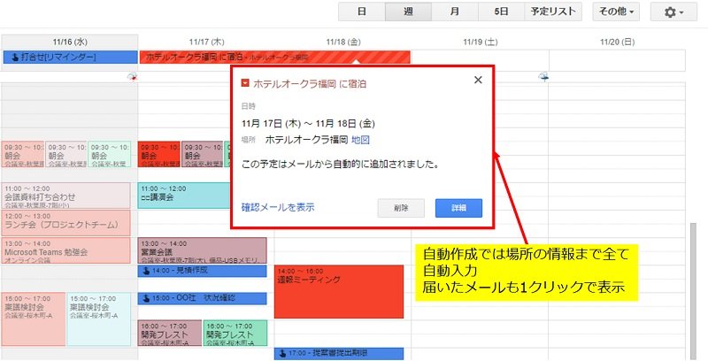708x361 pixels.
Task: Click the reminder hand icon on 打合せ
Action: tap(14, 58)
